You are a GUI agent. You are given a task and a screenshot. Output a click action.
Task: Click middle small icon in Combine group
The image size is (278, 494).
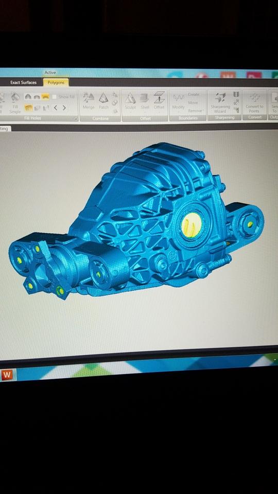(x=115, y=103)
